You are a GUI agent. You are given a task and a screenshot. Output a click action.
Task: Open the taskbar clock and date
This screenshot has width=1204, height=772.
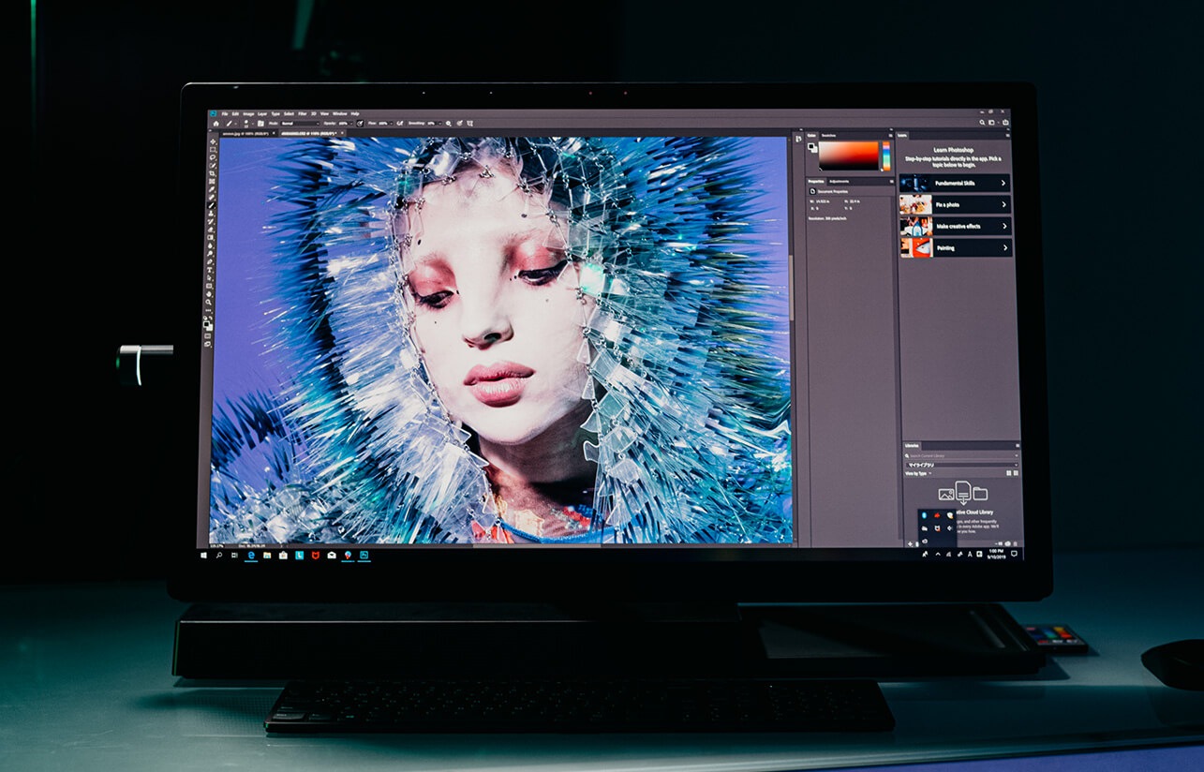click(x=997, y=554)
